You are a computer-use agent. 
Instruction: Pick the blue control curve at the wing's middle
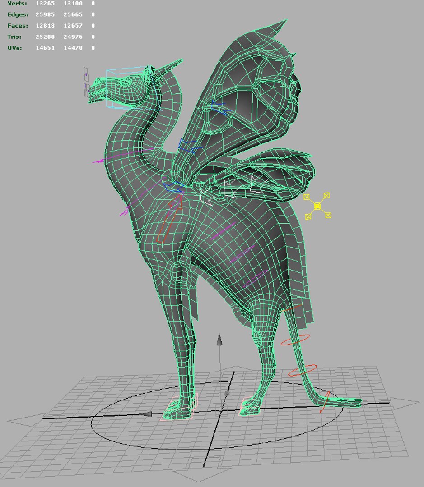click(190, 146)
